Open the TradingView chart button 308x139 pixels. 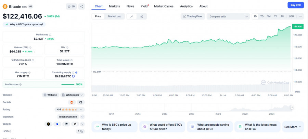coord(193,16)
